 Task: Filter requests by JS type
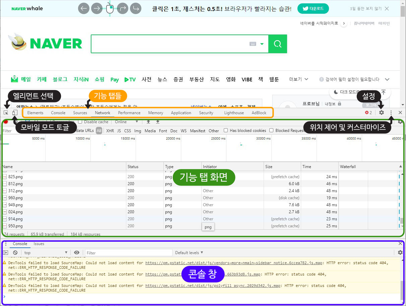coord(119,131)
